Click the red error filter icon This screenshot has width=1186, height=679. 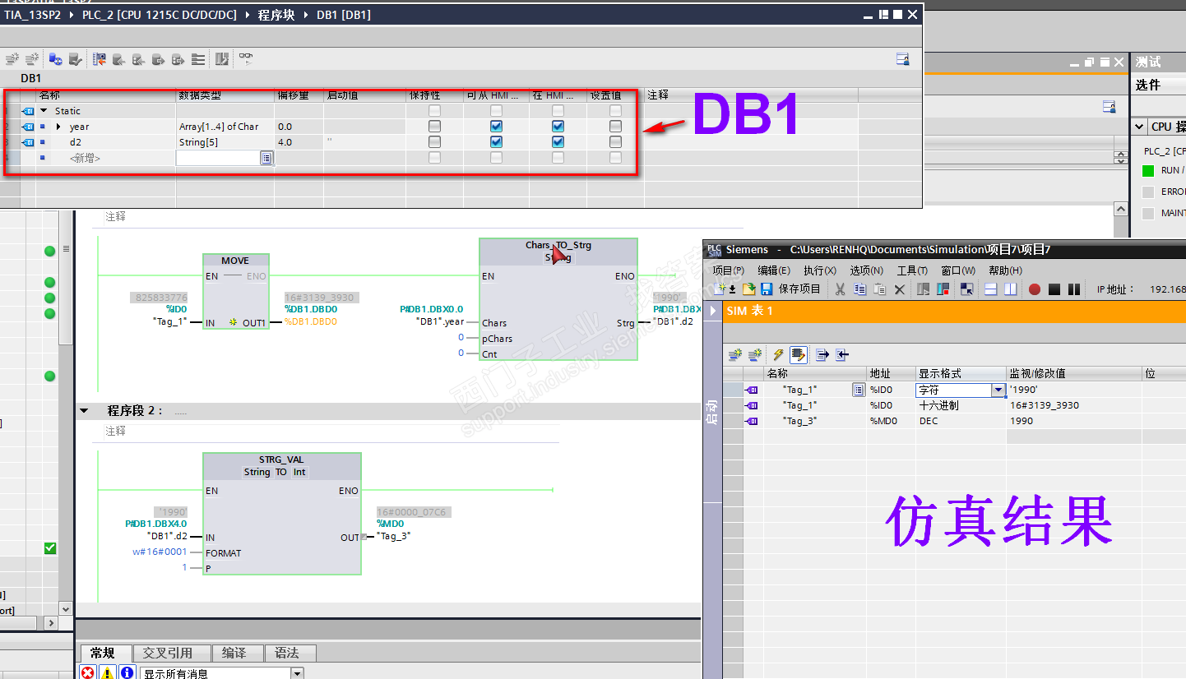click(x=88, y=672)
